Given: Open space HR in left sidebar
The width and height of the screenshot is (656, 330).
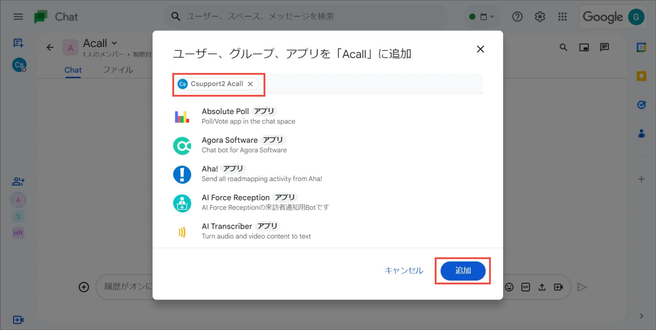Looking at the screenshot, I should (18, 233).
